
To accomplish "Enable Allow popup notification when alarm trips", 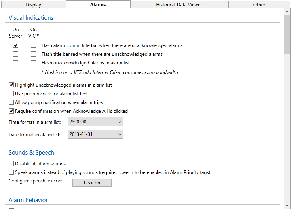I will click(x=11, y=102).
